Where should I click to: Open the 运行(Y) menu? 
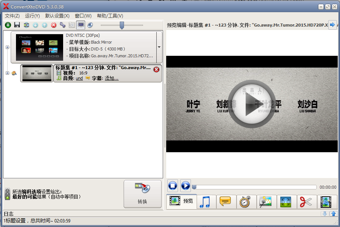click(32, 16)
